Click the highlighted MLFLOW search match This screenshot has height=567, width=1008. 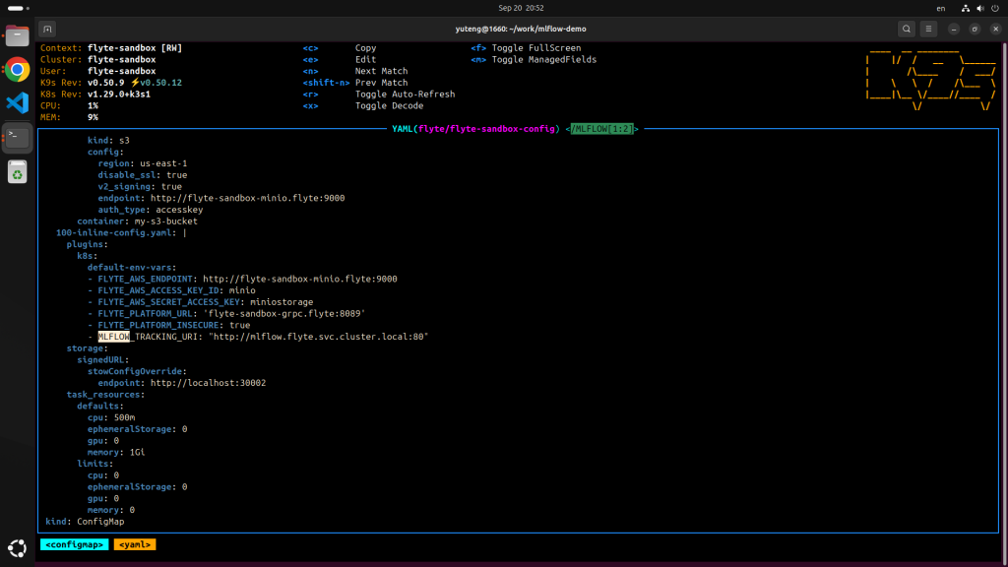point(114,337)
